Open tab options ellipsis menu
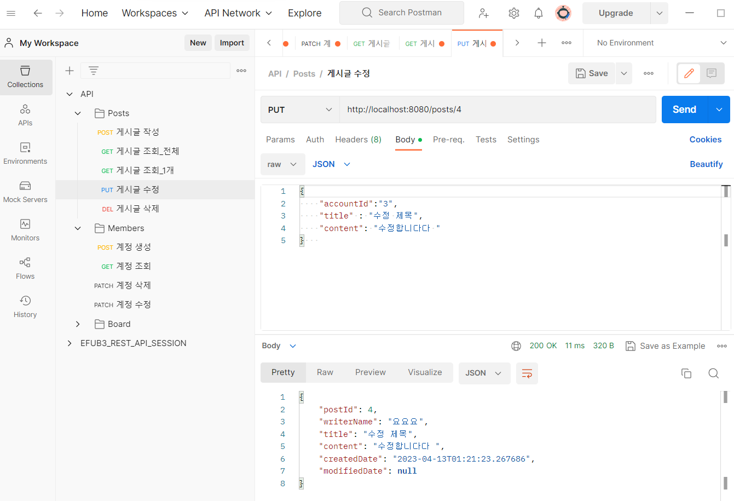734x501 pixels. 567,43
